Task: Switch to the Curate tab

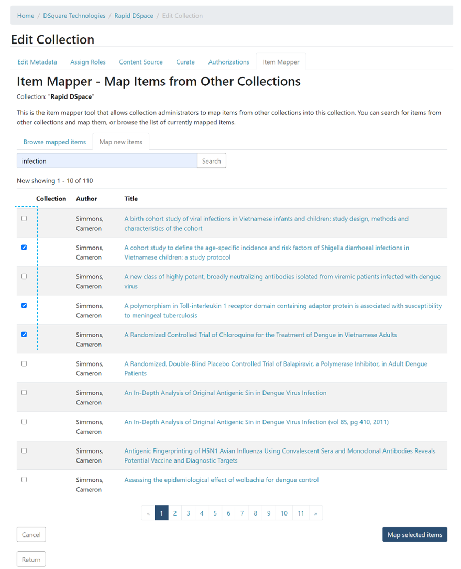Action: point(185,62)
